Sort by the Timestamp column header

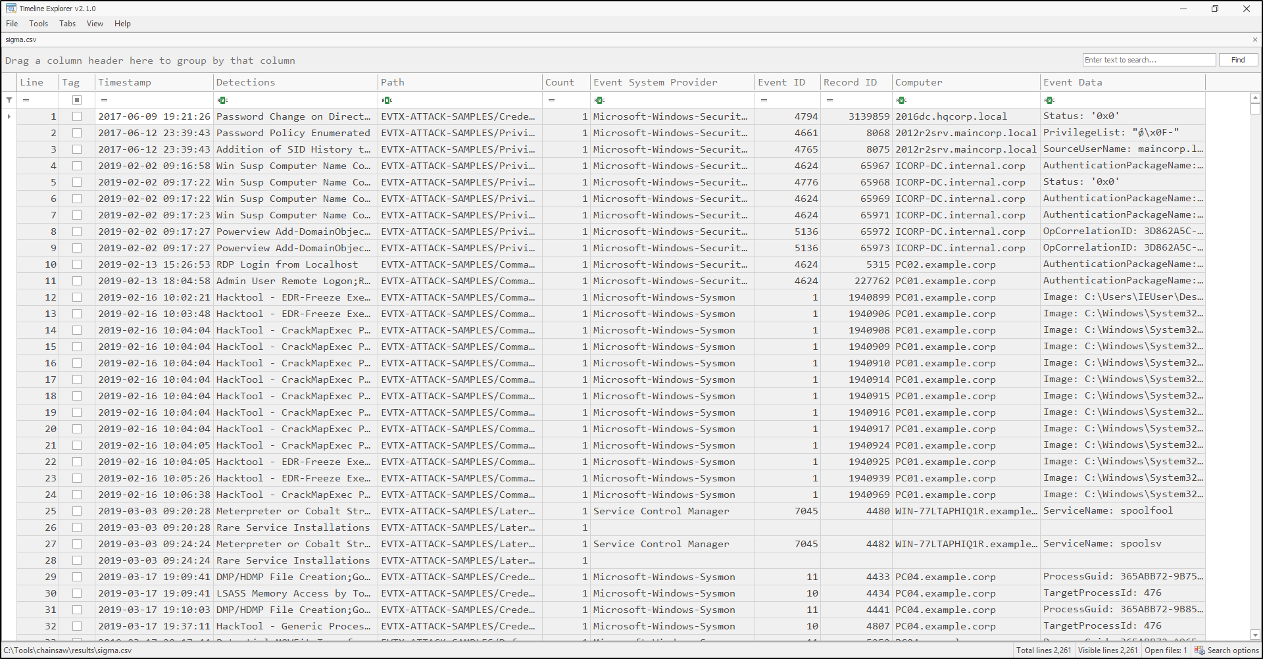(x=155, y=82)
